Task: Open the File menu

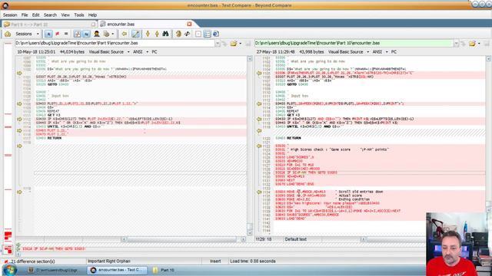Action: 25,15
